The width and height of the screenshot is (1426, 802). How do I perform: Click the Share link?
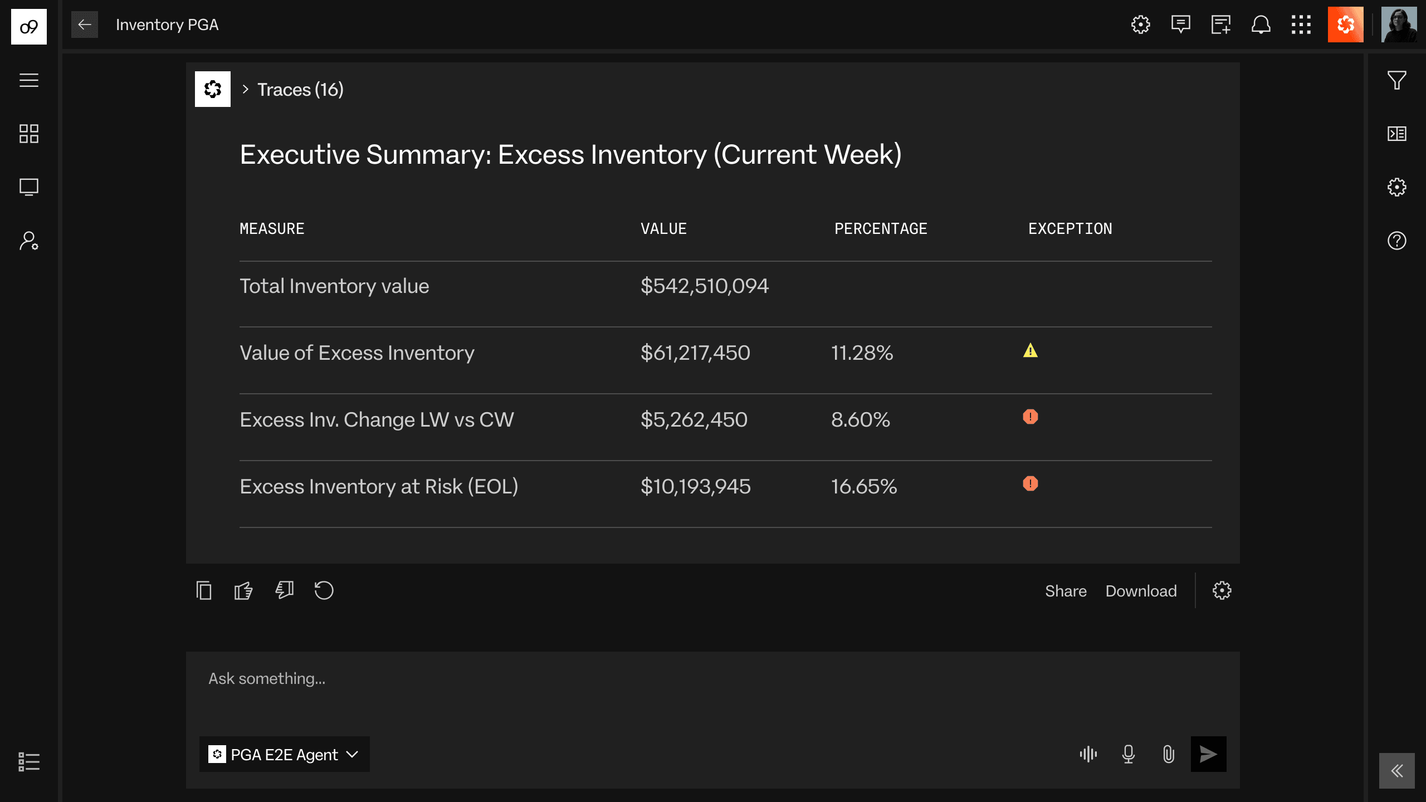point(1066,591)
